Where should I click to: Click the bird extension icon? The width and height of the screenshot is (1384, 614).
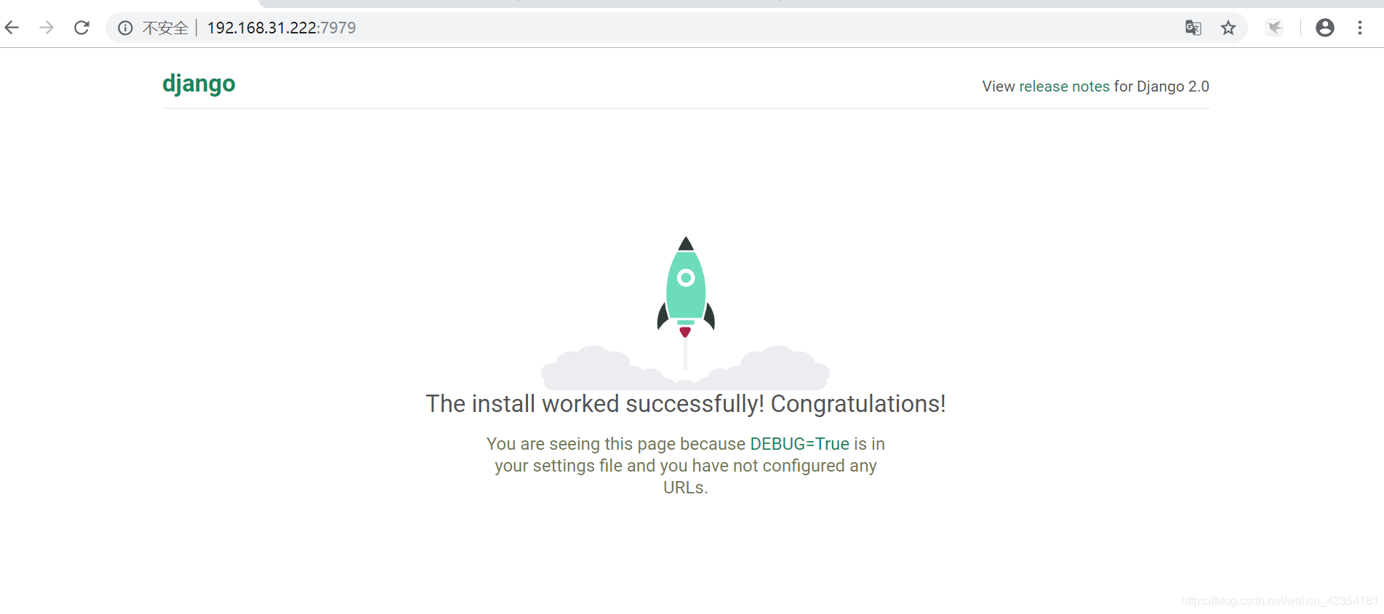pyautogui.click(x=1274, y=28)
